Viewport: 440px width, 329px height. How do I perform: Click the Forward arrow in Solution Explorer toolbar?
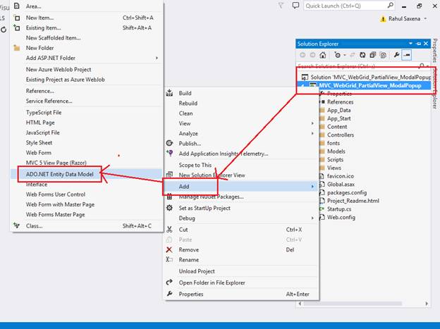click(x=312, y=55)
